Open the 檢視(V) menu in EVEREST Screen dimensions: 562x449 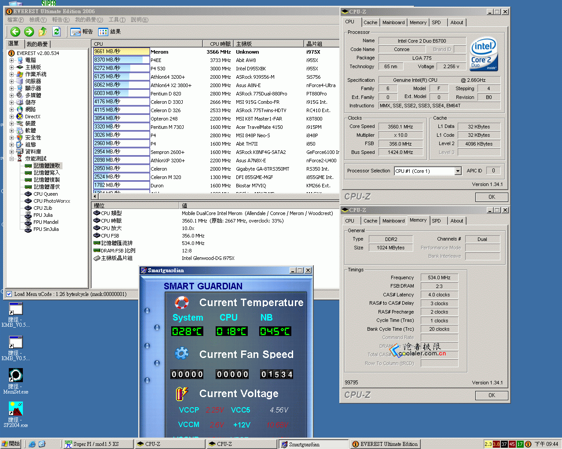38,20
